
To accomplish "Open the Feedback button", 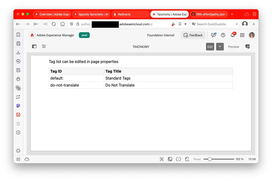I will click(x=193, y=35).
